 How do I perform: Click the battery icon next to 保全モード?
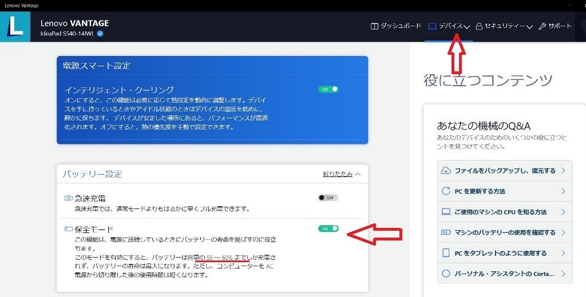(x=69, y=229)
